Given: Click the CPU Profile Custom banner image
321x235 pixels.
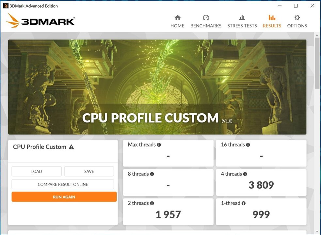Looking at the screenshot, I should [157, 87].
